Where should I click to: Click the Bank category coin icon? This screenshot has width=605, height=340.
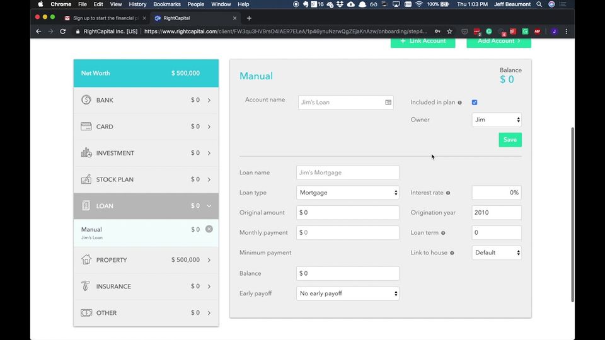click(x=86, y=100)
